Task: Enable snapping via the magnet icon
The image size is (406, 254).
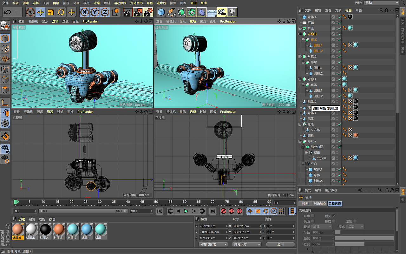Action: (x=4, y=137)
